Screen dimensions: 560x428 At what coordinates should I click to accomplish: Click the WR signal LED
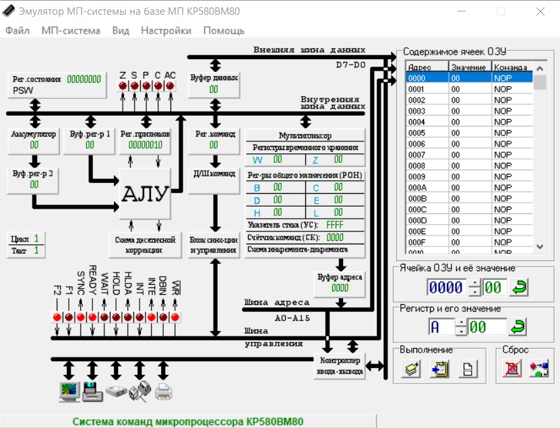[x=175, y=317]
